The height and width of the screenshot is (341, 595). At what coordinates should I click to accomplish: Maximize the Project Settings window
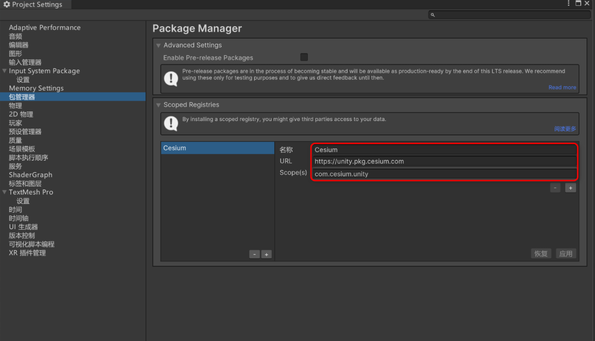point(578,4)
